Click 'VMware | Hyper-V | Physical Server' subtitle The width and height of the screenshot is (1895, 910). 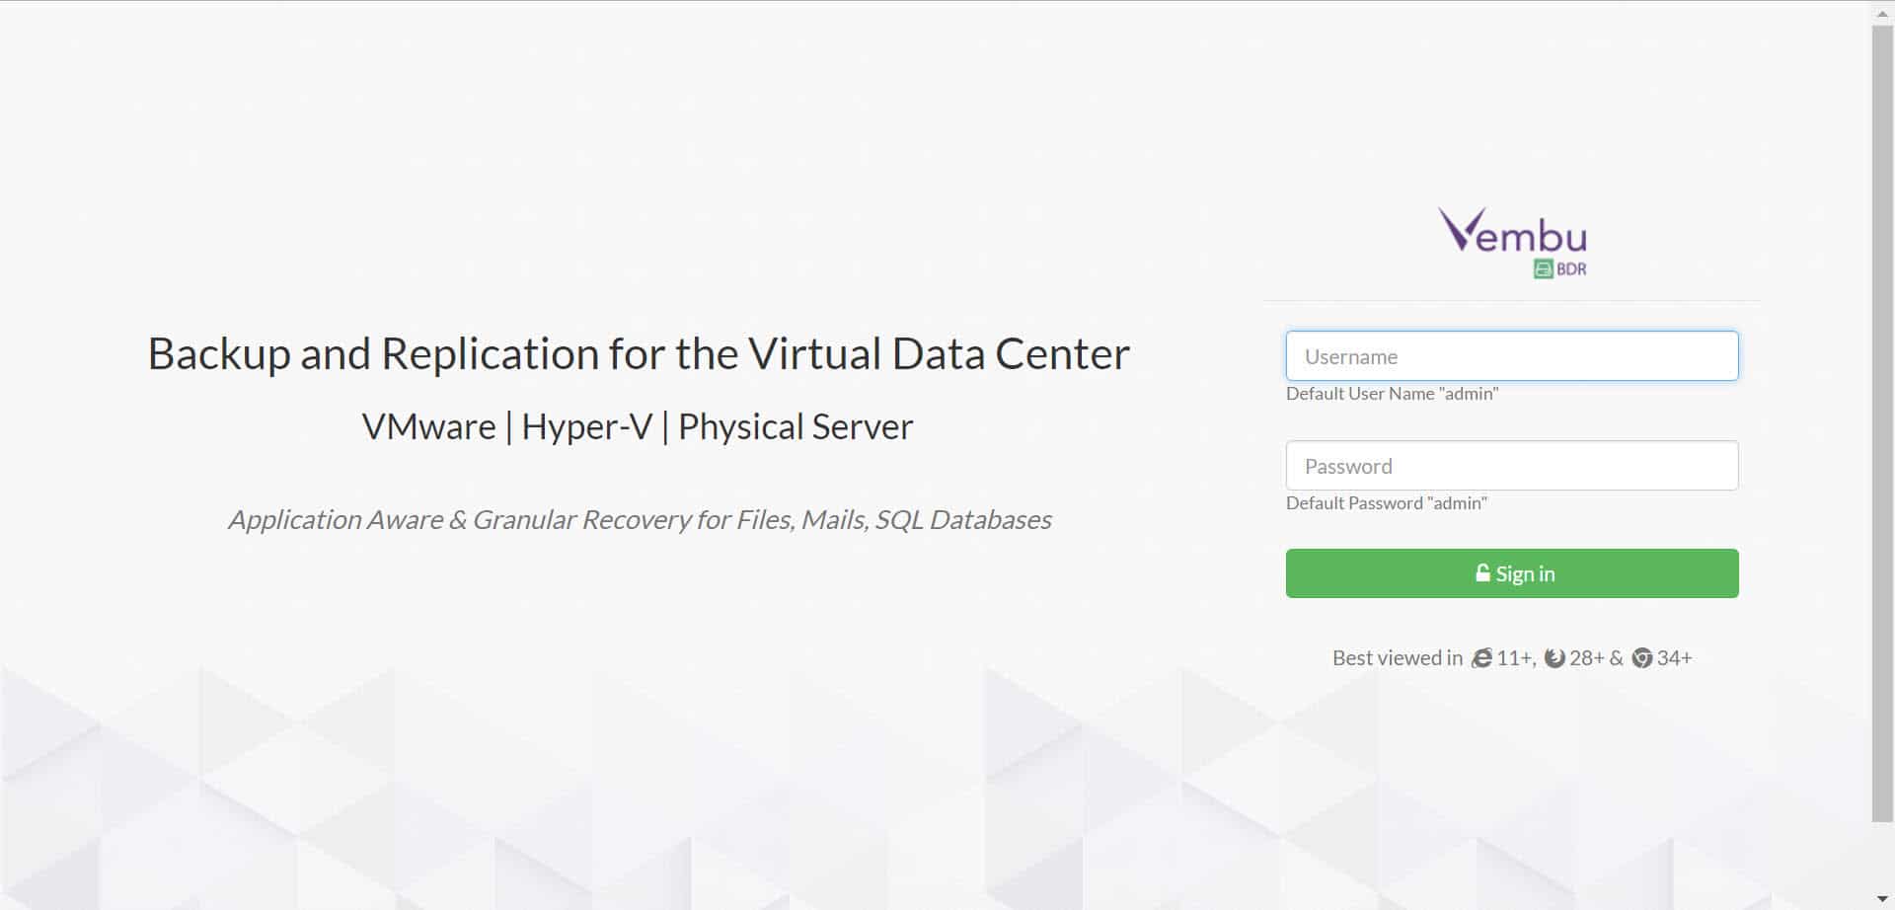pyautogui.click(x=638, y=426)
